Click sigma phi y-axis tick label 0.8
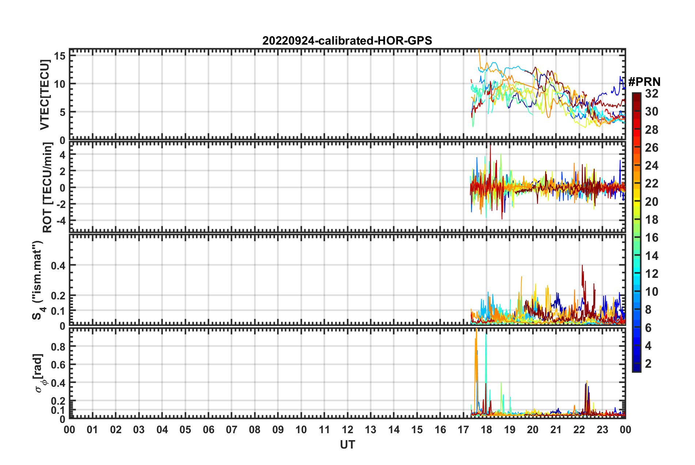 pos(58,347)
